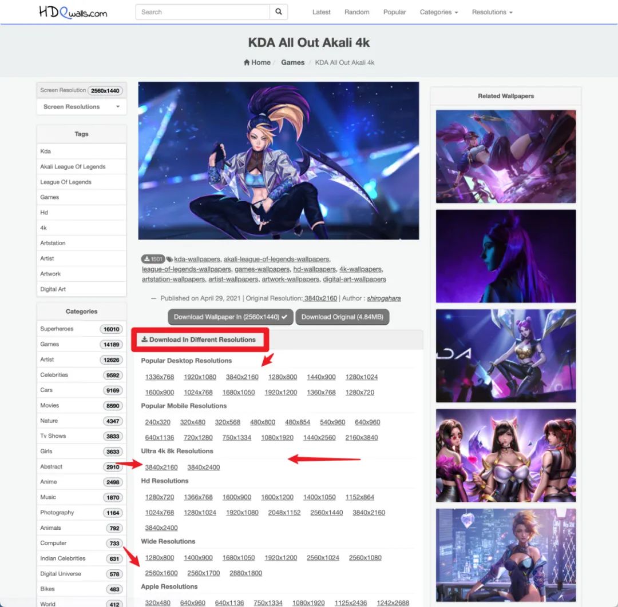This screenshot has width=618, height=607.
Task: Select the Artstation tag
Action: click(x=82, y=243)
